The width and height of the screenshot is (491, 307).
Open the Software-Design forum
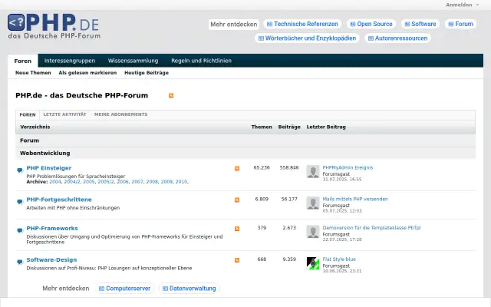(x=51, y=259)
